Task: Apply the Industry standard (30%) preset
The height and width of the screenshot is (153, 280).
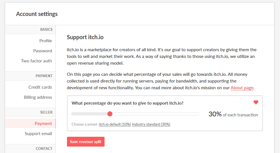Action: tap(151, 124)
